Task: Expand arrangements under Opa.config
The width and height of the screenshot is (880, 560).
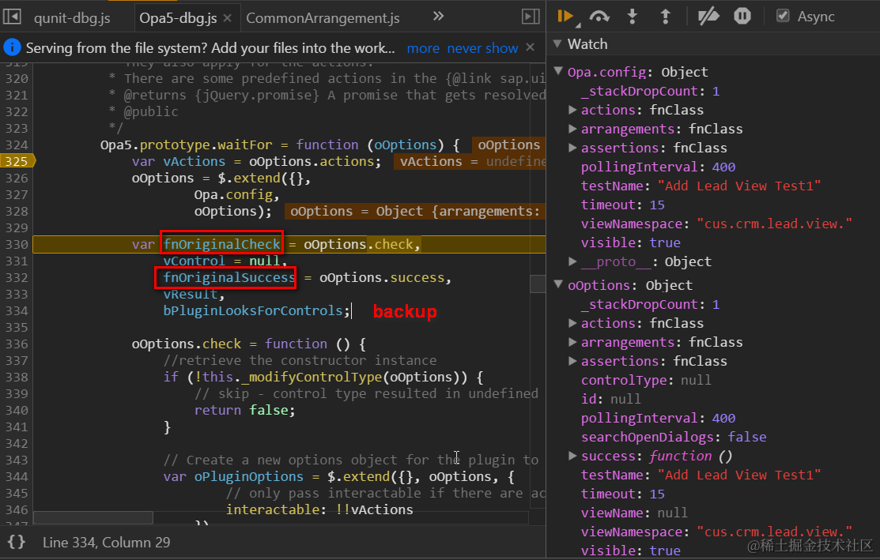Action: click(572, 129)
